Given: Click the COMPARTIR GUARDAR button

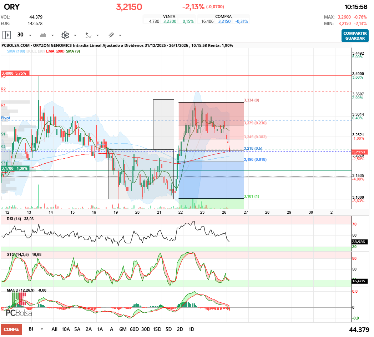Looking at the screenshot, I should click(354, 36).
